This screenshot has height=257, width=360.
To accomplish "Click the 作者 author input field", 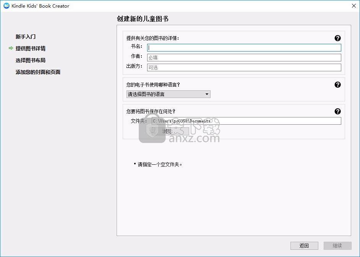I will pyautogui.click(x=244, y=58).
